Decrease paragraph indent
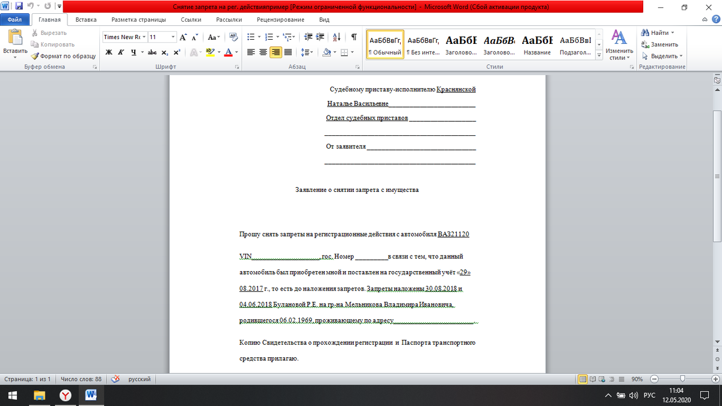722x406 pixels. 308,37
